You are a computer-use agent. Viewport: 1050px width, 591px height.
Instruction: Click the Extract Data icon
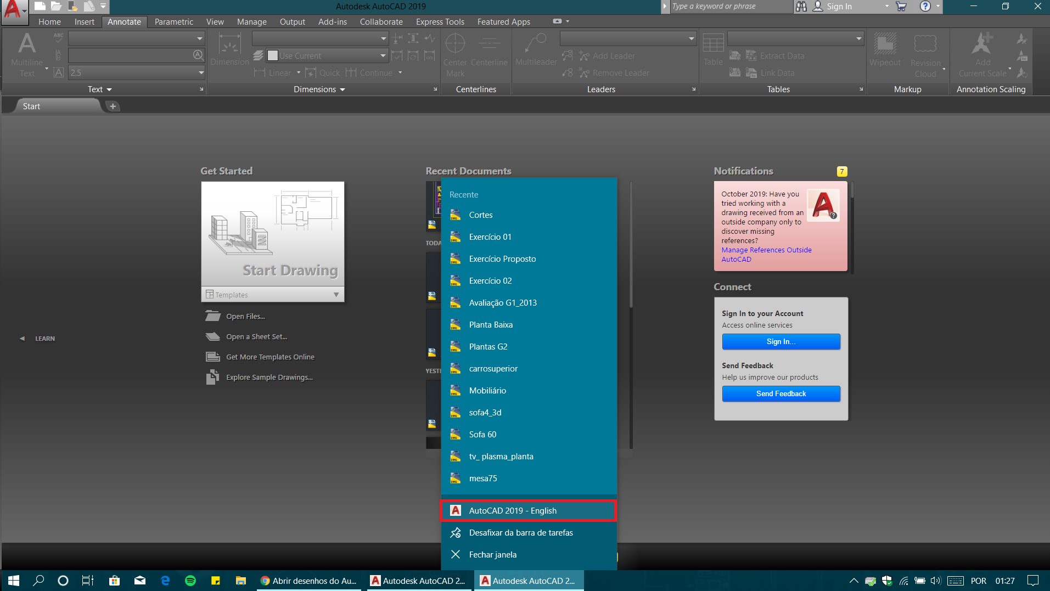[x=751, y=55]
